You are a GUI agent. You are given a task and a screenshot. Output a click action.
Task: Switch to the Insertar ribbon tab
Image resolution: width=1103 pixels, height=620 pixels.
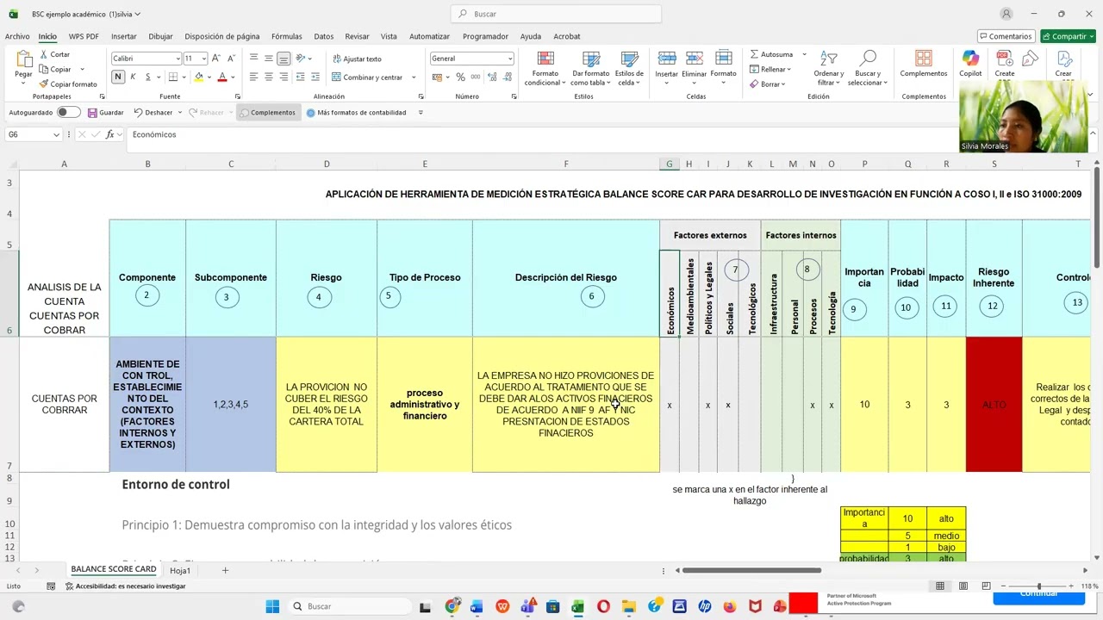point(124,36)
